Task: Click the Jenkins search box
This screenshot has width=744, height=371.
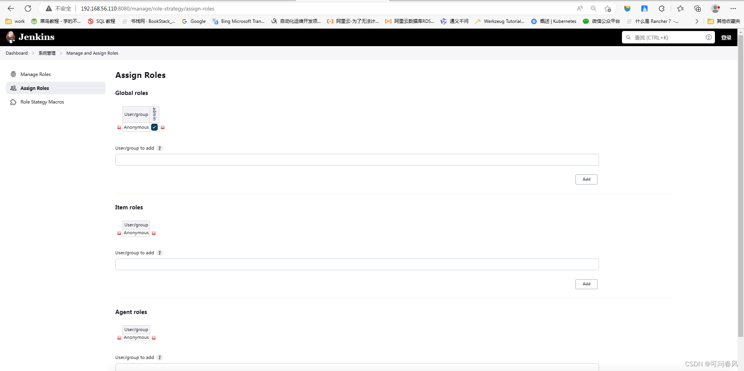Action: [668, 38]
